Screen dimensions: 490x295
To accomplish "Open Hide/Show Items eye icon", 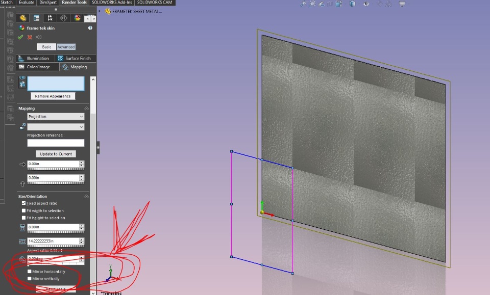I will coord(366,4).
